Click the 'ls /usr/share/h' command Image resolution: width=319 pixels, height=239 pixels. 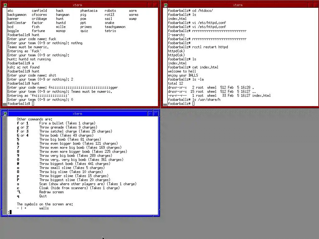click(206, 100)
